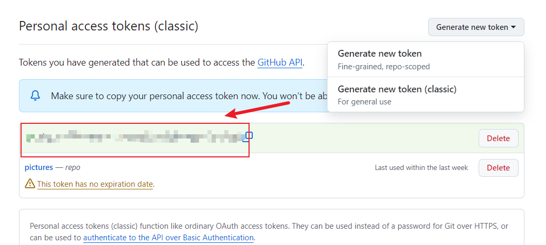The width and height of the screenshot is (546, 245).
Task: Choose Generate new token, fine-grained repo-scoped option
Action: point(380,54)
